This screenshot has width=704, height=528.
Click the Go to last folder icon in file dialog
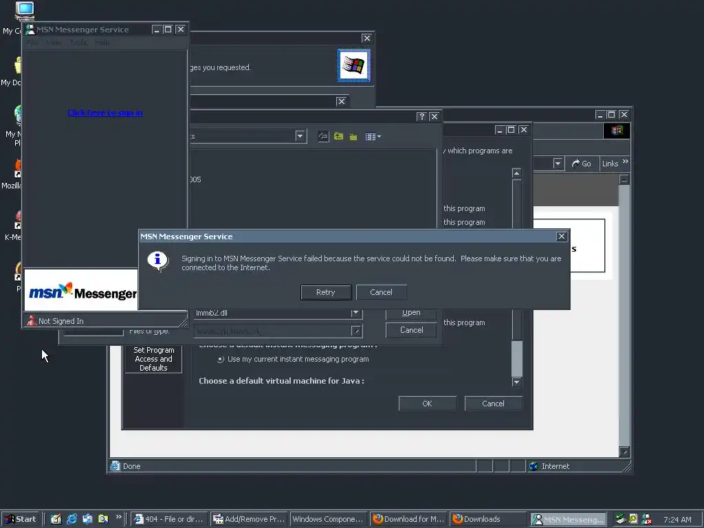(323, 137)
